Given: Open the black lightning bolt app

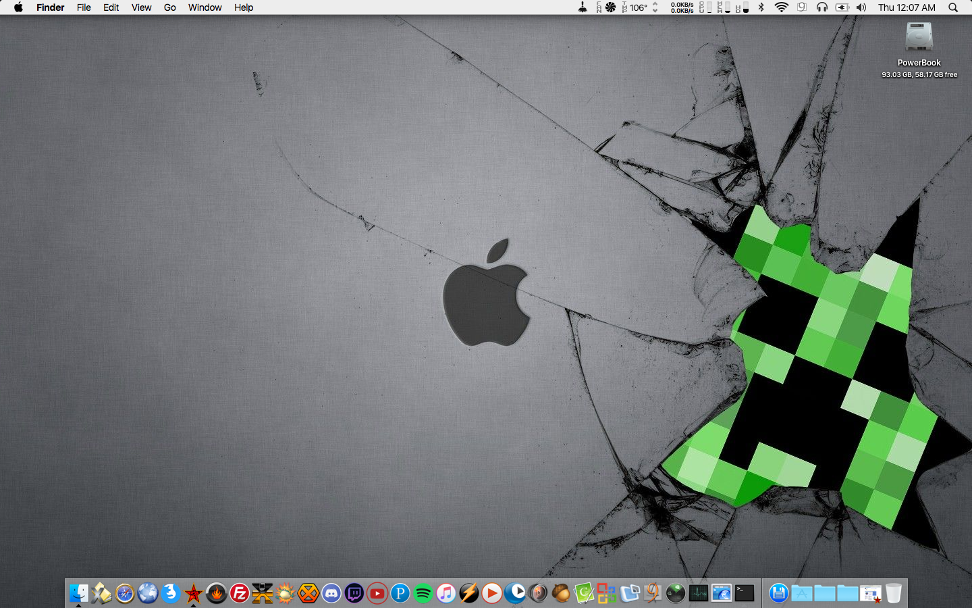Looking at the screenshot, I should (469, 593).
